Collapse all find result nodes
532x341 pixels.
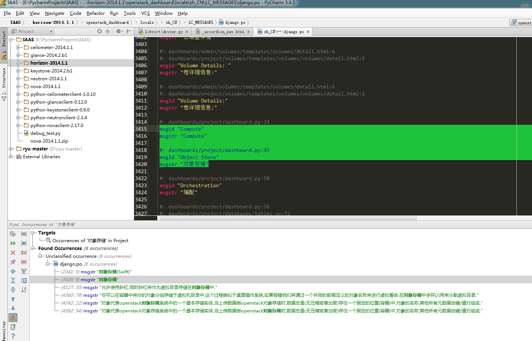pyautogui.click(x=13, y=290)
